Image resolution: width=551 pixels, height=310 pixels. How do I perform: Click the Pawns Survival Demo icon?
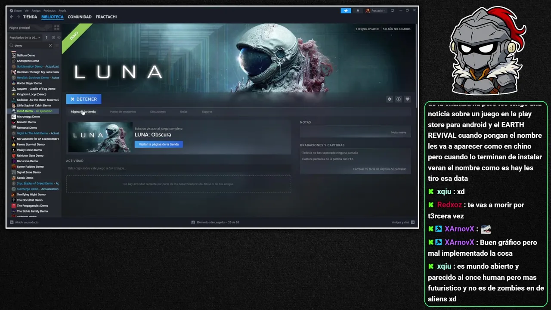[14, 145]
